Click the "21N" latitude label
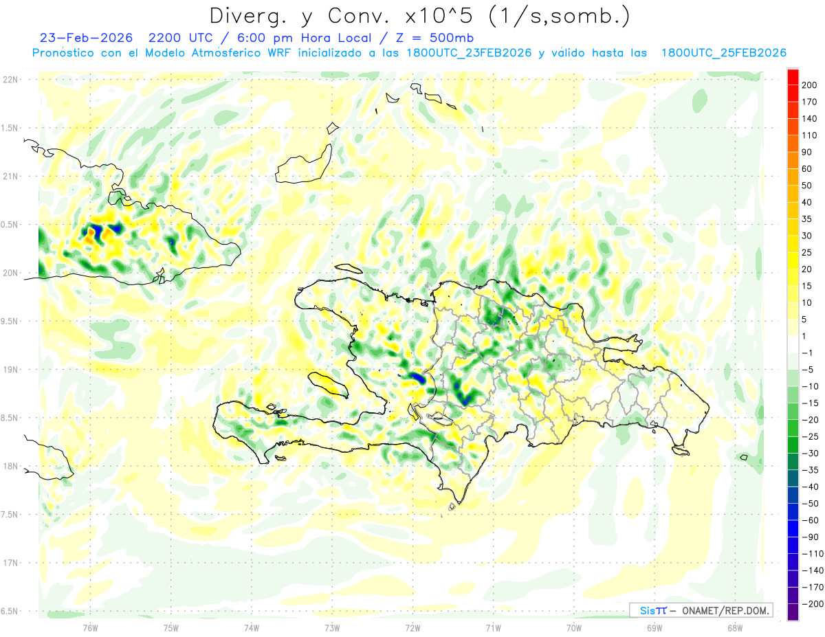825x637 pixels. click(x=10, y=177)
